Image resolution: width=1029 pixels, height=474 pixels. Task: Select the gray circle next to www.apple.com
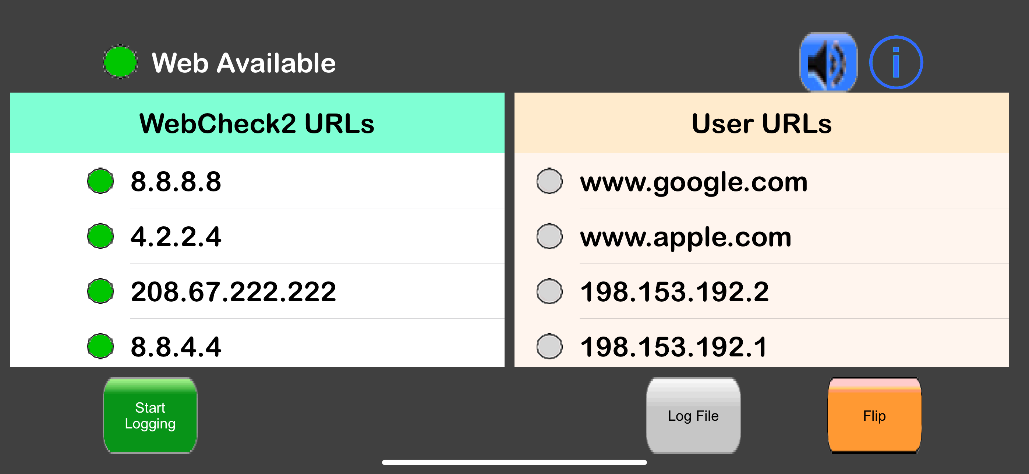click(x=550, y=236)
